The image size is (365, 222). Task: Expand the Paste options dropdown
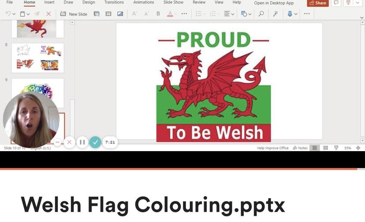[28, 14]
